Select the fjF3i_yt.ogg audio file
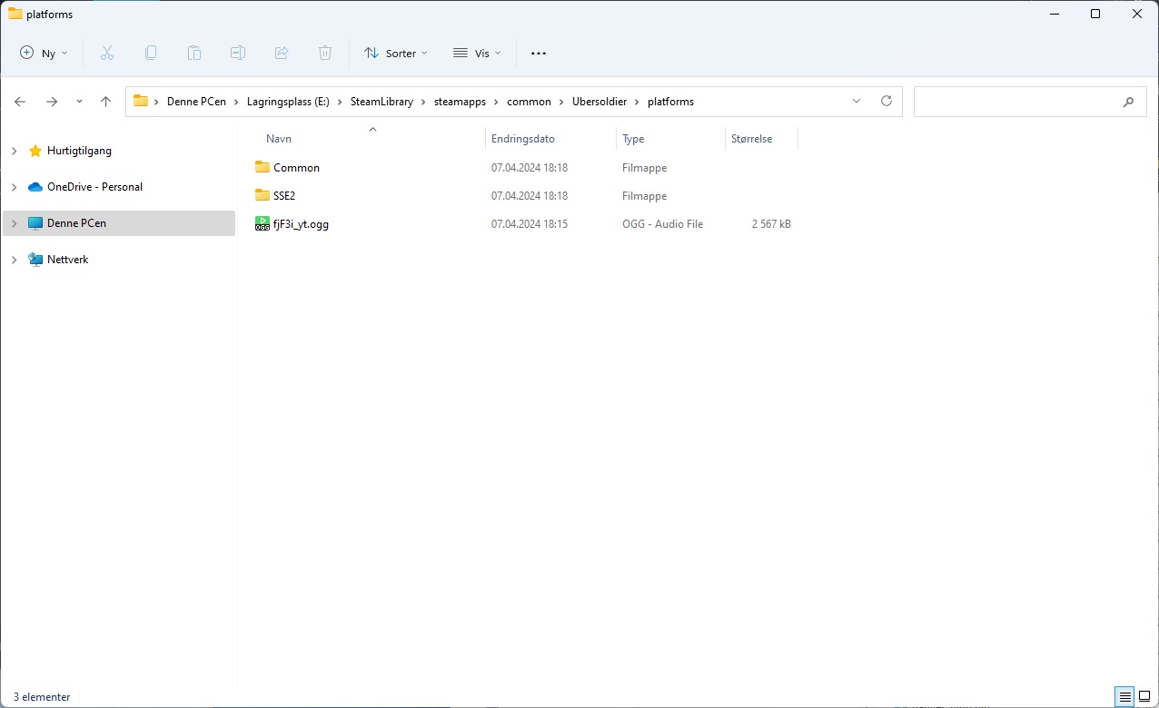Image resolution: width=1159 pixels, height=708 pixels. point(301,224)
